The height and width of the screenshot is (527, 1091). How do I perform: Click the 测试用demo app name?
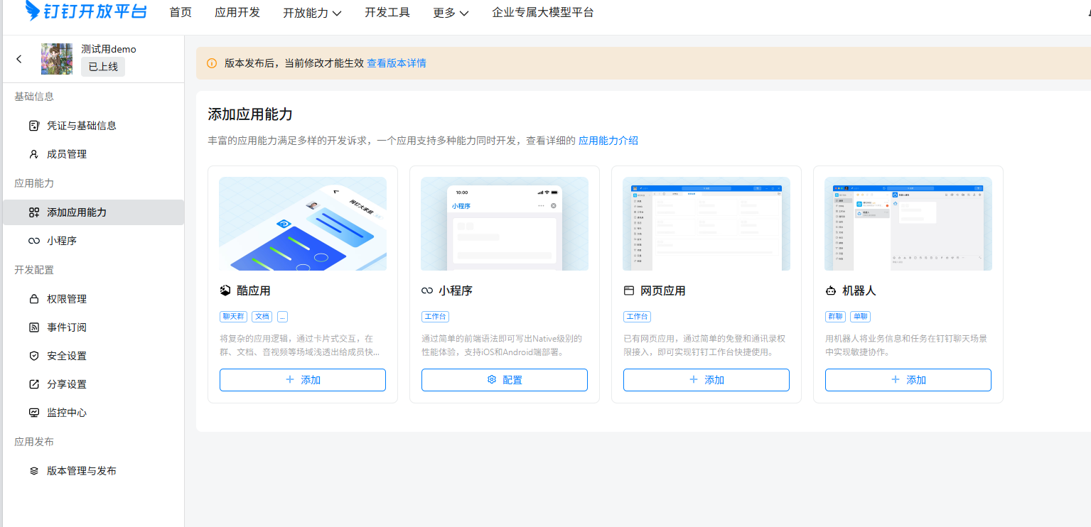click(109, 49)
